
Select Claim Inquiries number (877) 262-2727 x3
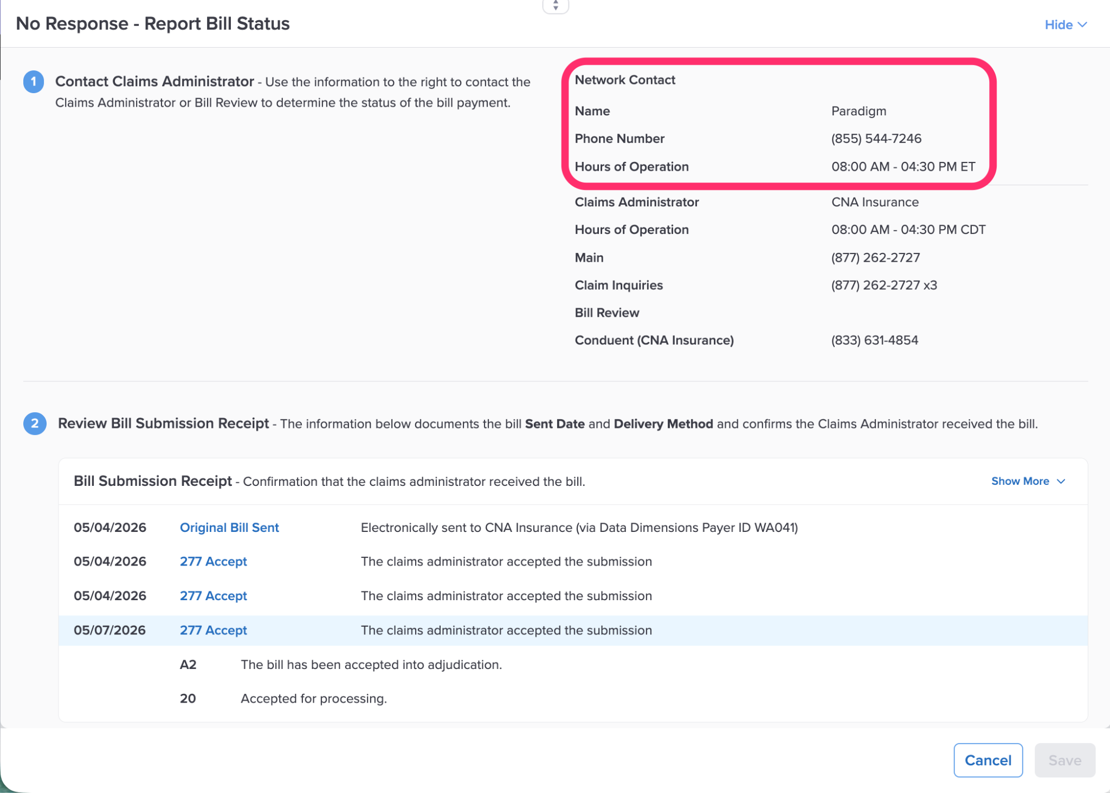tap(884, 285)
